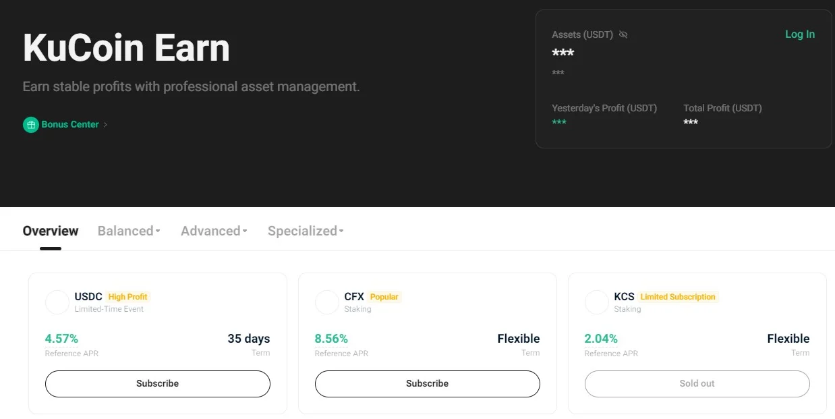The image size is (835, 419).
Task: Click the professional asset management tagline
Action: tap(191, 87)
